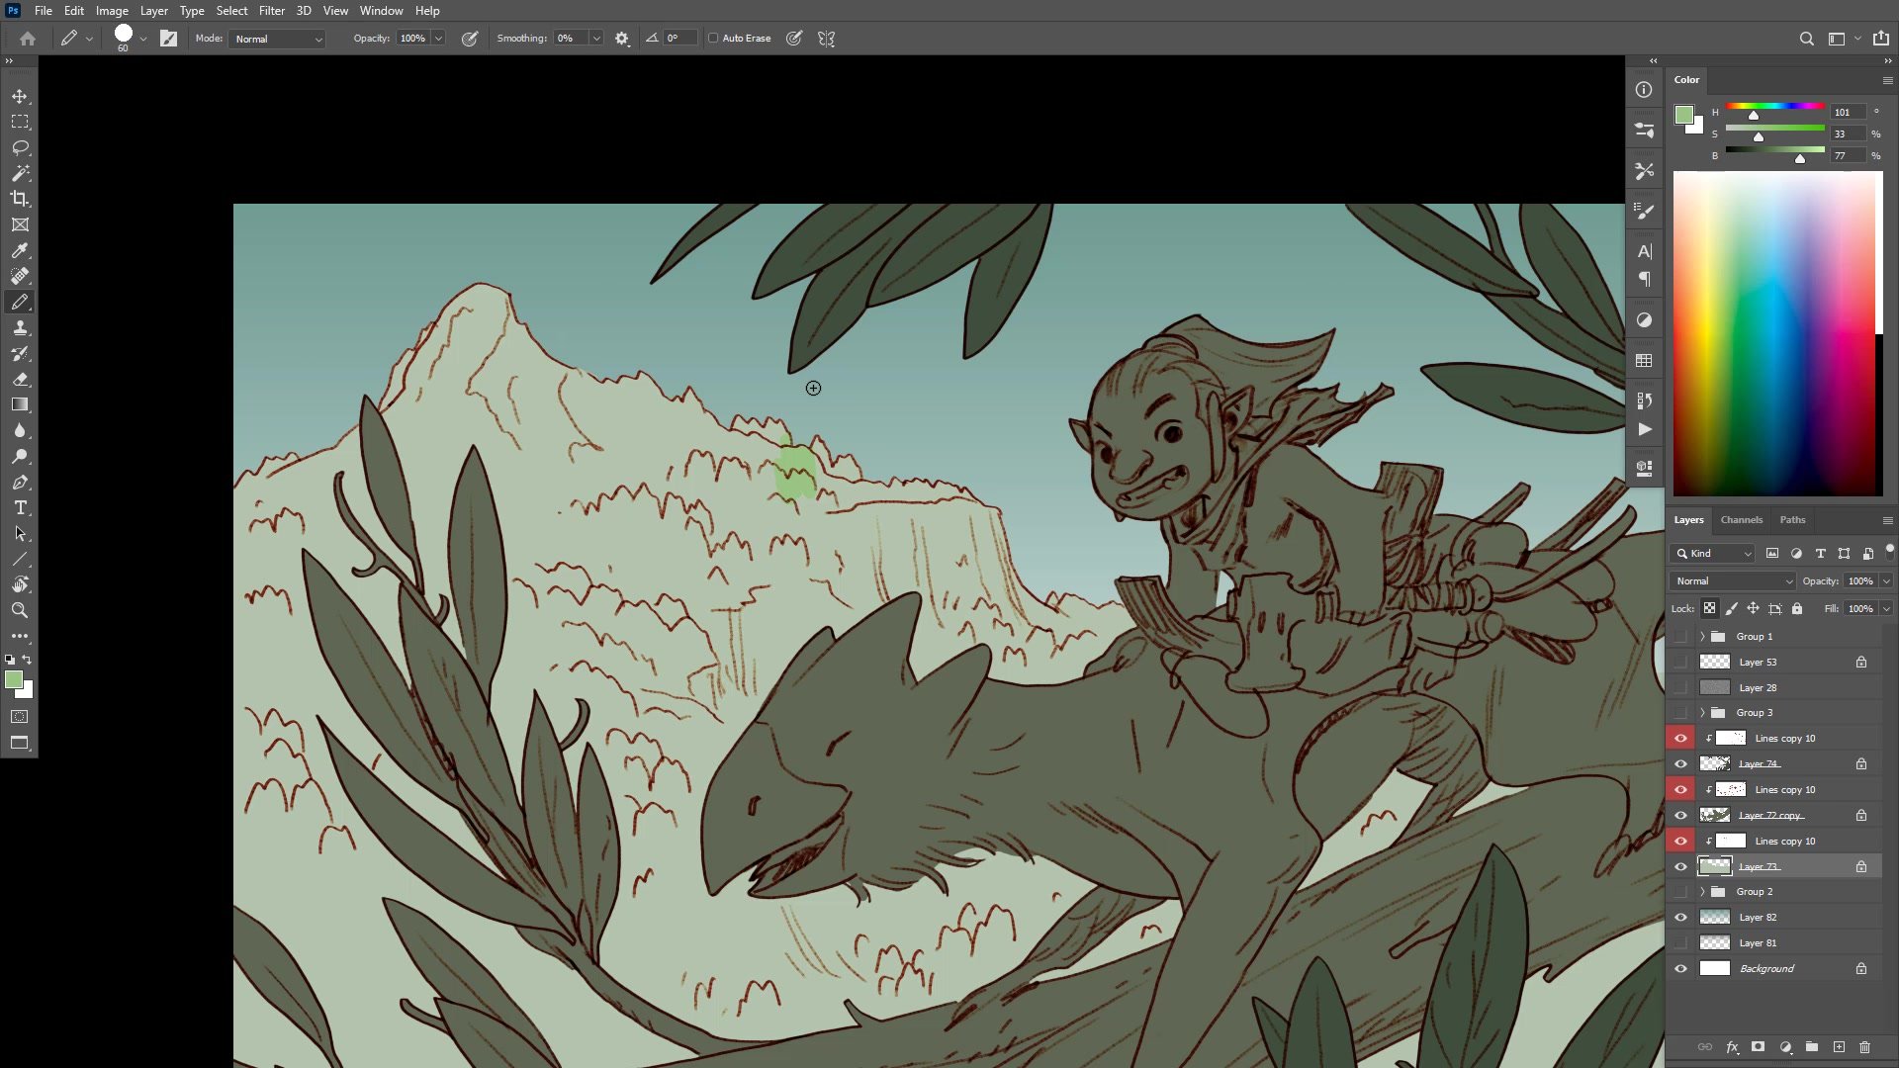Select the Eyedropper tool
This screenshot has width=1899, height=1068.
click(20, 250)
